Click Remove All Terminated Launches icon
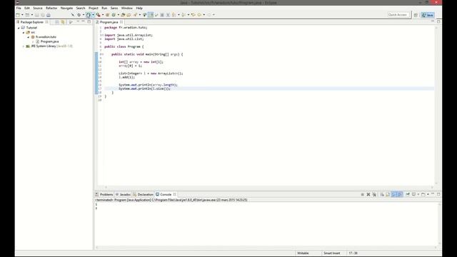457x257 pixels. click(x=374, y=194)
